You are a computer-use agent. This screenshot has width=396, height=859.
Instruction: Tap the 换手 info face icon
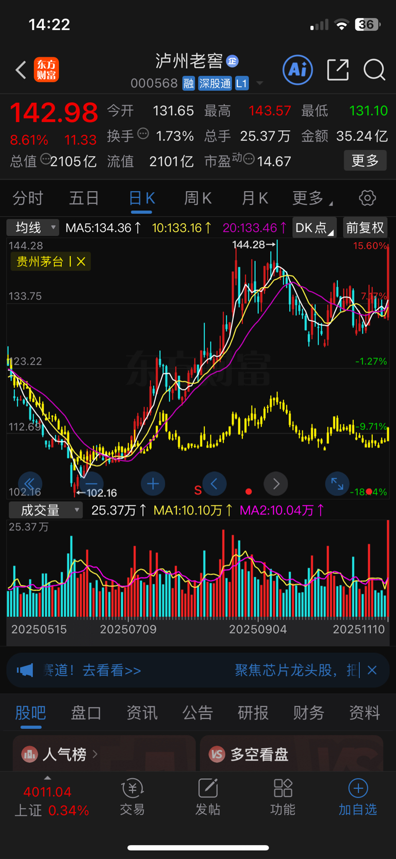pyautogui.click(x=143, y=134)
